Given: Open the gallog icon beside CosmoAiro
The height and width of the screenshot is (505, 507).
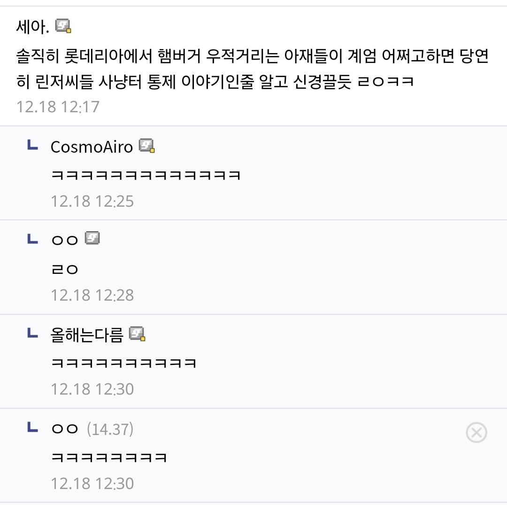Looking at the screenshot, I should point(147,146).
